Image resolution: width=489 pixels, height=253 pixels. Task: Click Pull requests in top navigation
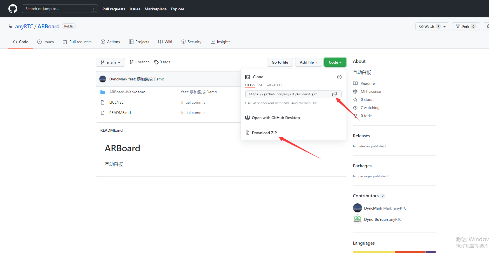[114, 9]
